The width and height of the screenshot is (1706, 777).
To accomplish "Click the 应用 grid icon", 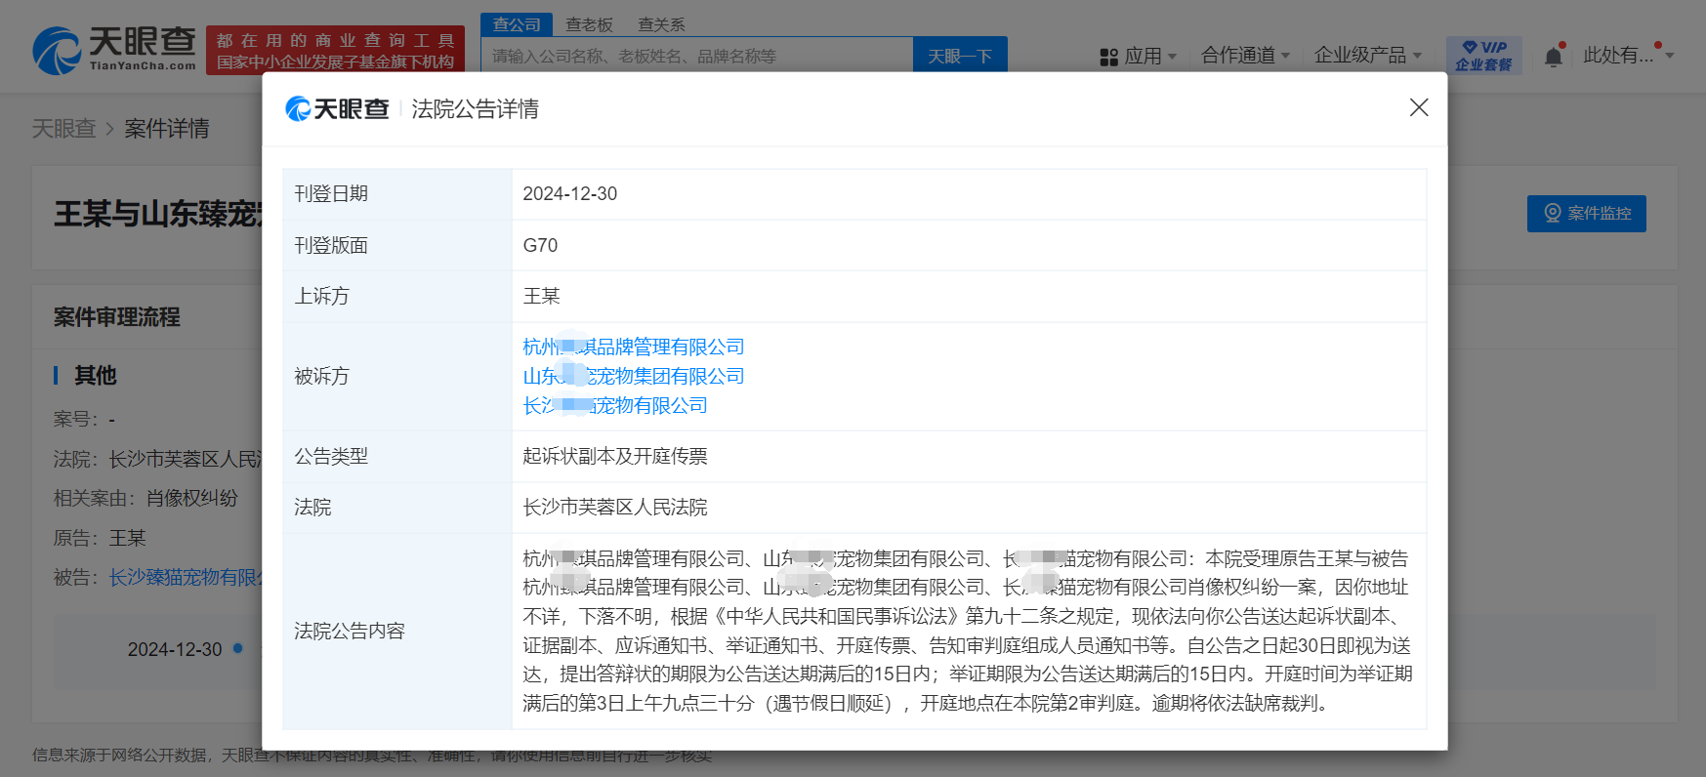I will click(1108, 58).
